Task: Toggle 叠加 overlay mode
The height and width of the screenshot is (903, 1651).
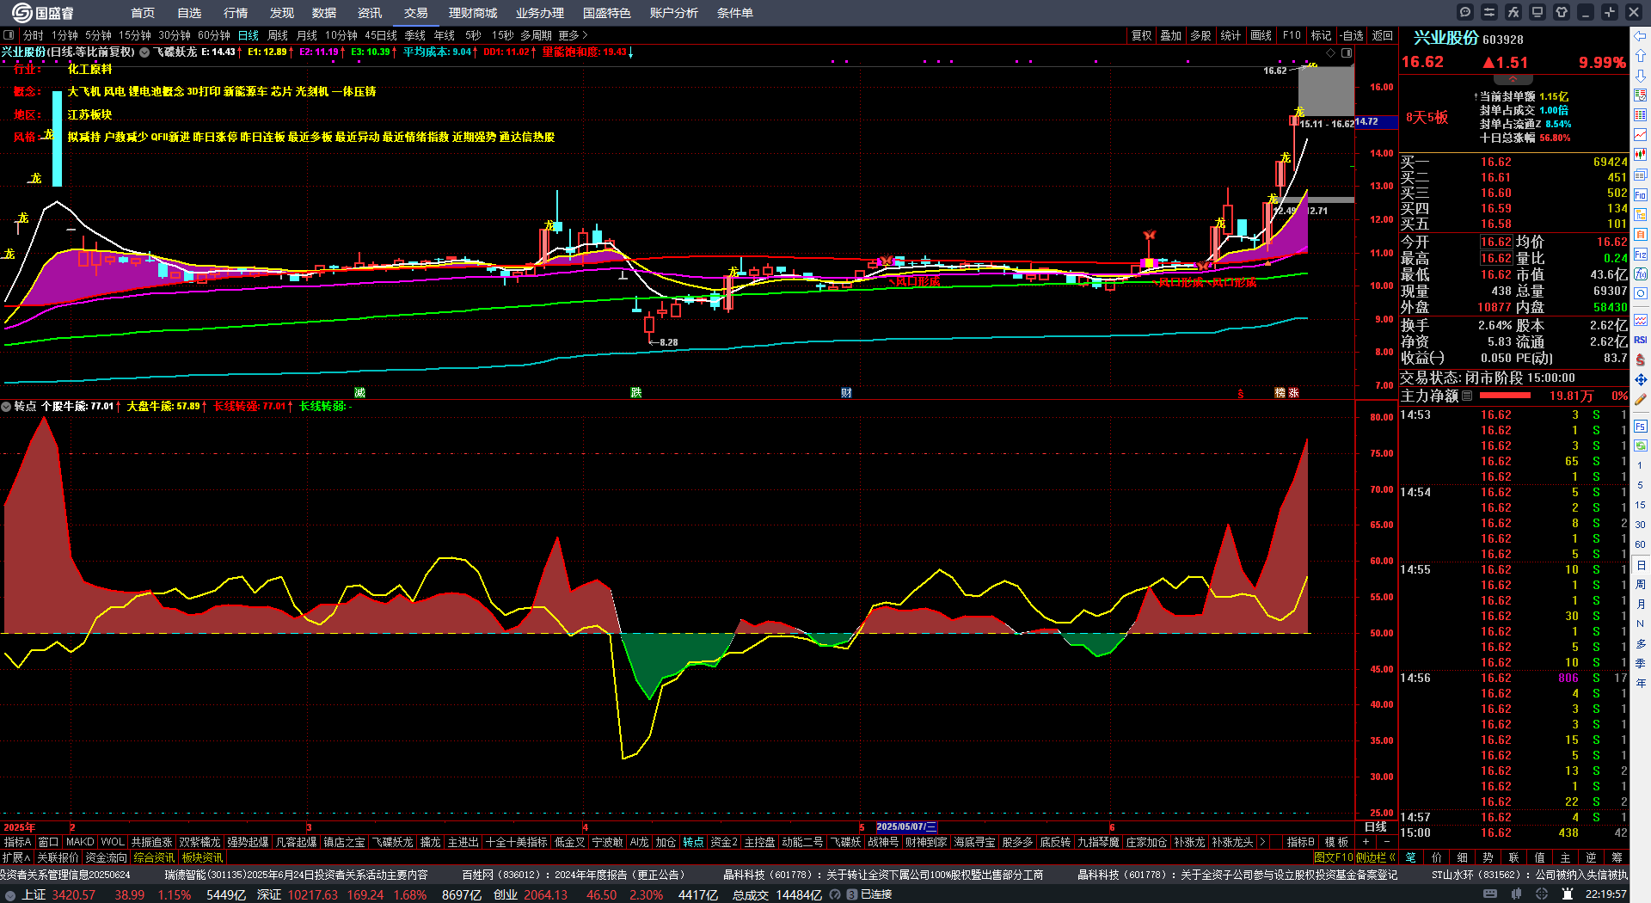Action: point(1170,35)
